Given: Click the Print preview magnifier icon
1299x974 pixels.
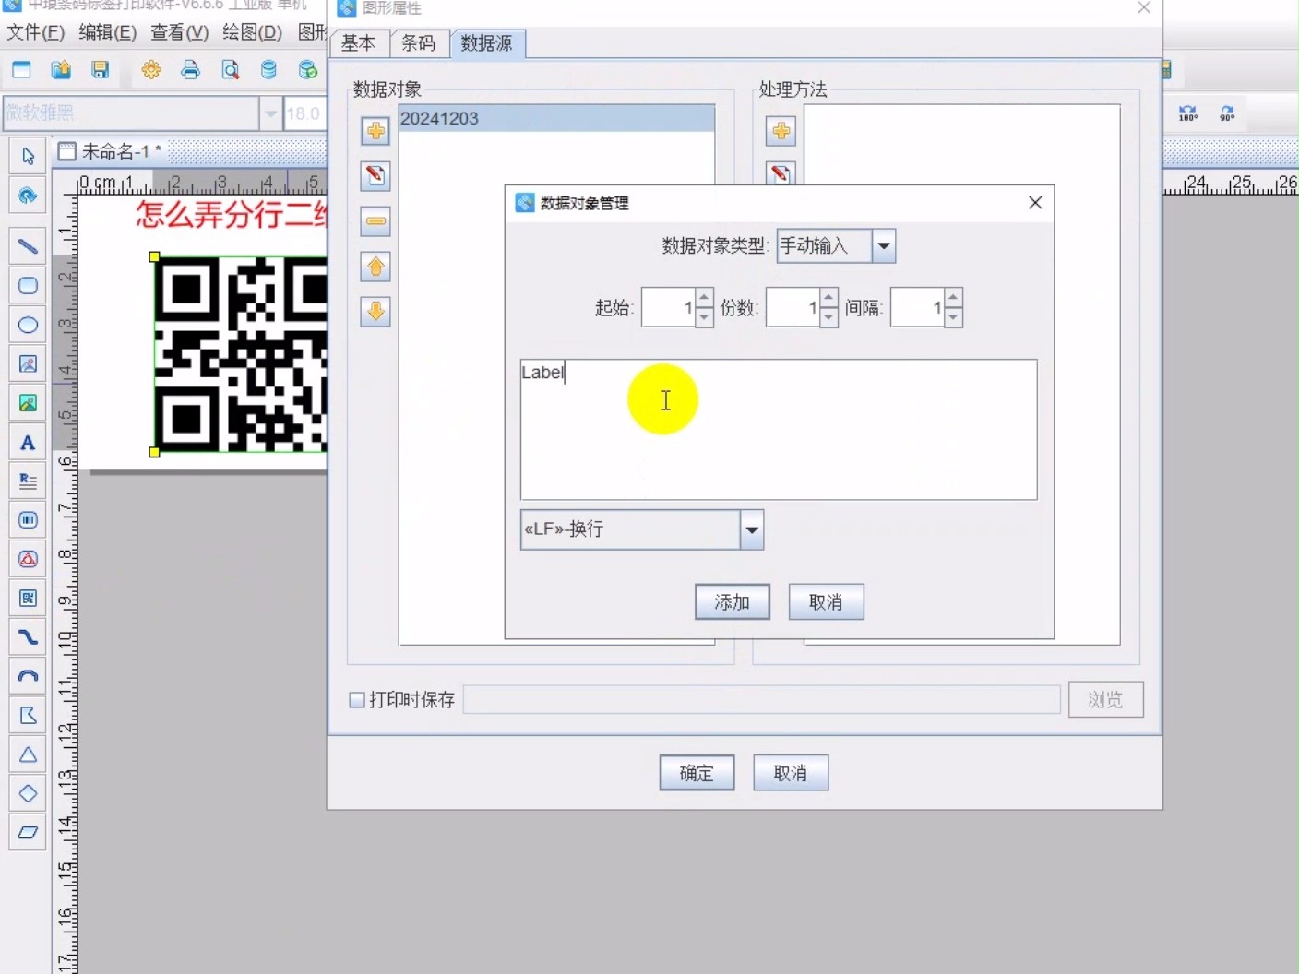Looking at the screenshot, I should [231, 70].
